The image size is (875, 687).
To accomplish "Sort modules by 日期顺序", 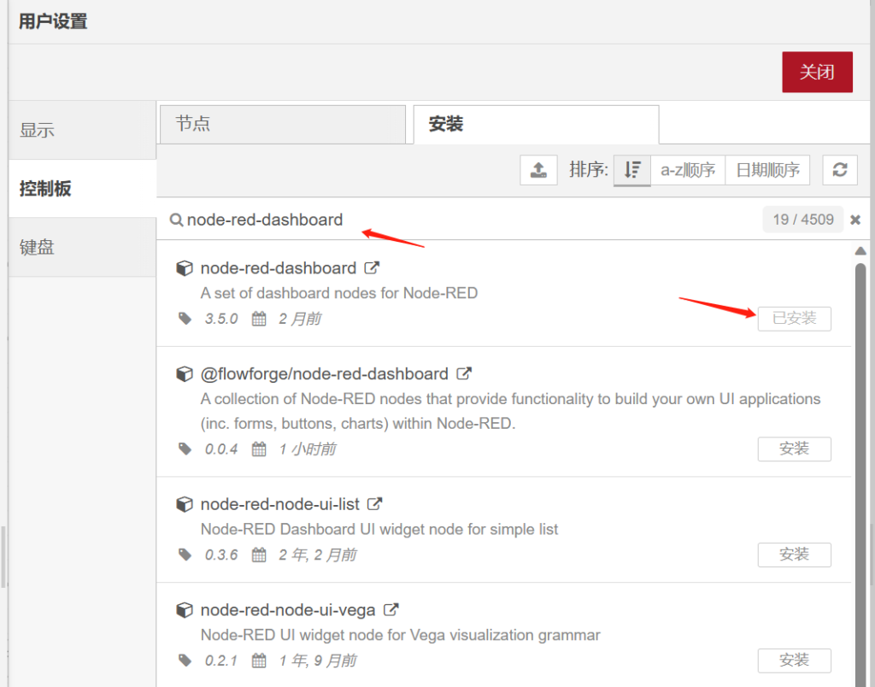I will (x=767, y=170).
